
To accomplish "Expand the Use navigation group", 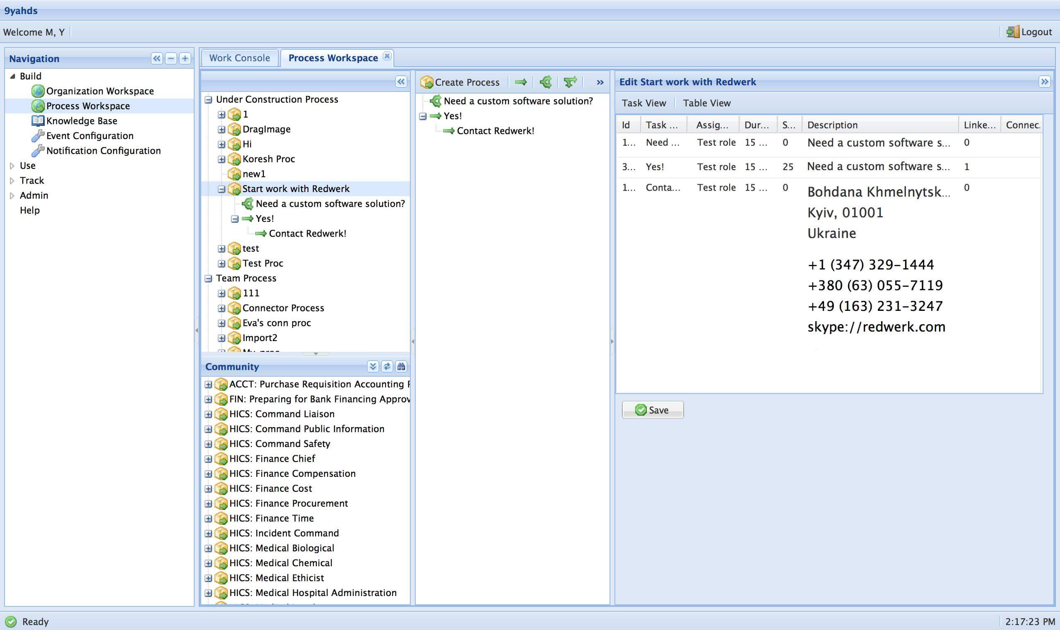I will tap(12, 166).
